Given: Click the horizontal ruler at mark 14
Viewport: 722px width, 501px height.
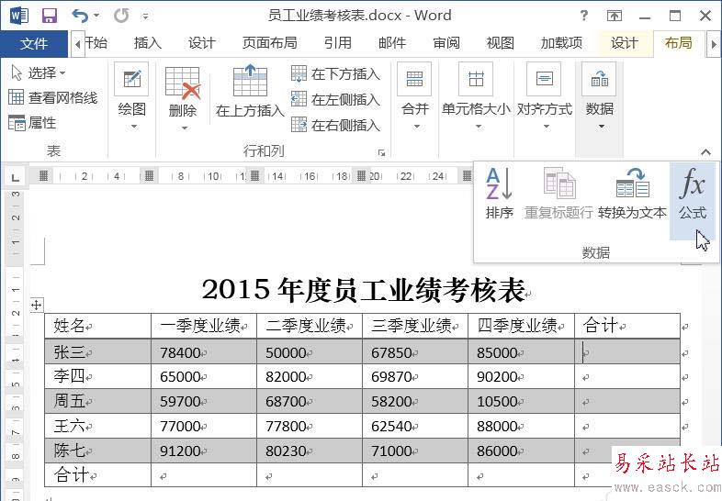Looking at the screenshot, I should [277, 176].
